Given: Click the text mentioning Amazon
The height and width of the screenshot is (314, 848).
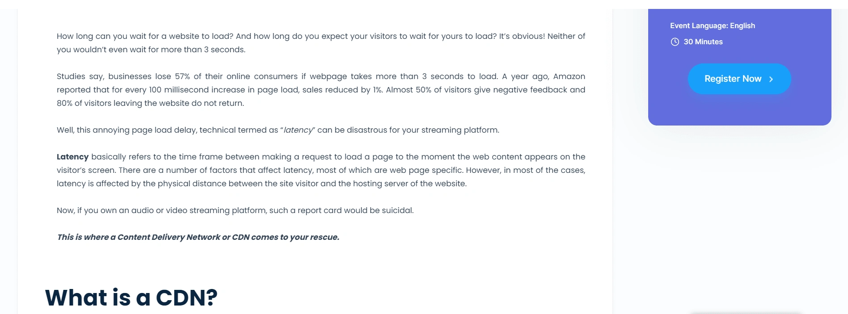Looking at the screenshot, I should [x=569, y=76].
